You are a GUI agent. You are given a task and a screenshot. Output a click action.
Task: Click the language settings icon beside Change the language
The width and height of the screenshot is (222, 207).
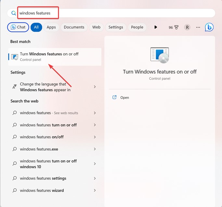[x=15, y=87]
